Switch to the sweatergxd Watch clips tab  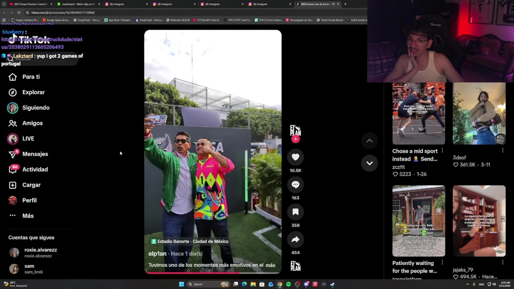coord(78,4)
